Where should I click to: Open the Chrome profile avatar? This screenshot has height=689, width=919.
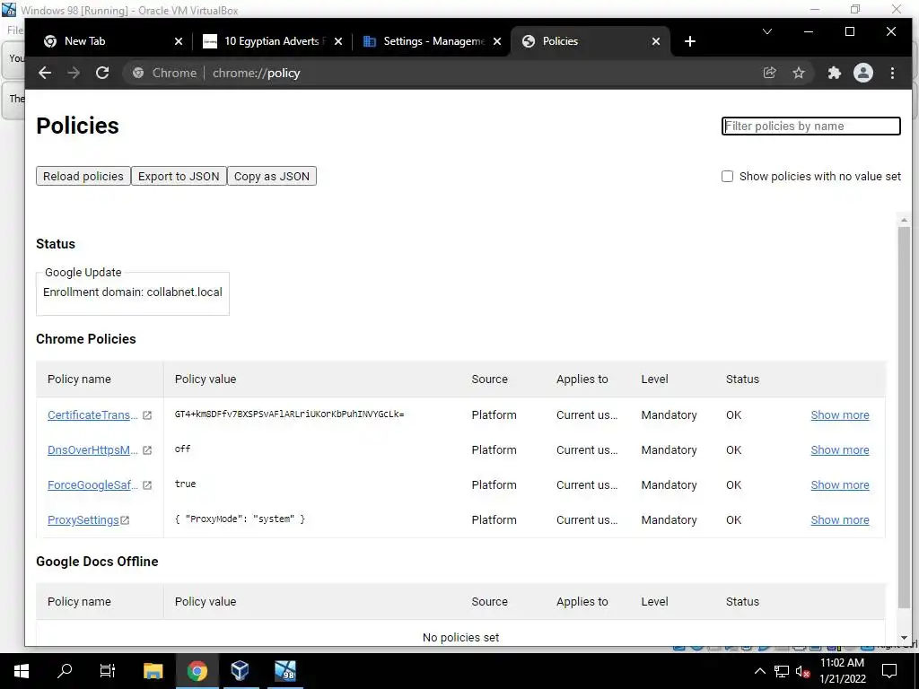coord(863,73)
